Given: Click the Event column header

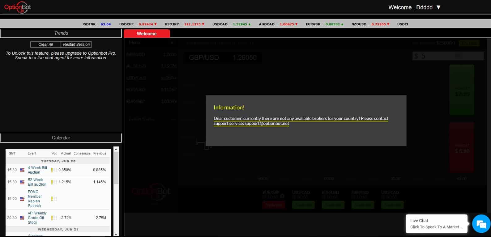Looking at the screenshot, I should [32, 153].
